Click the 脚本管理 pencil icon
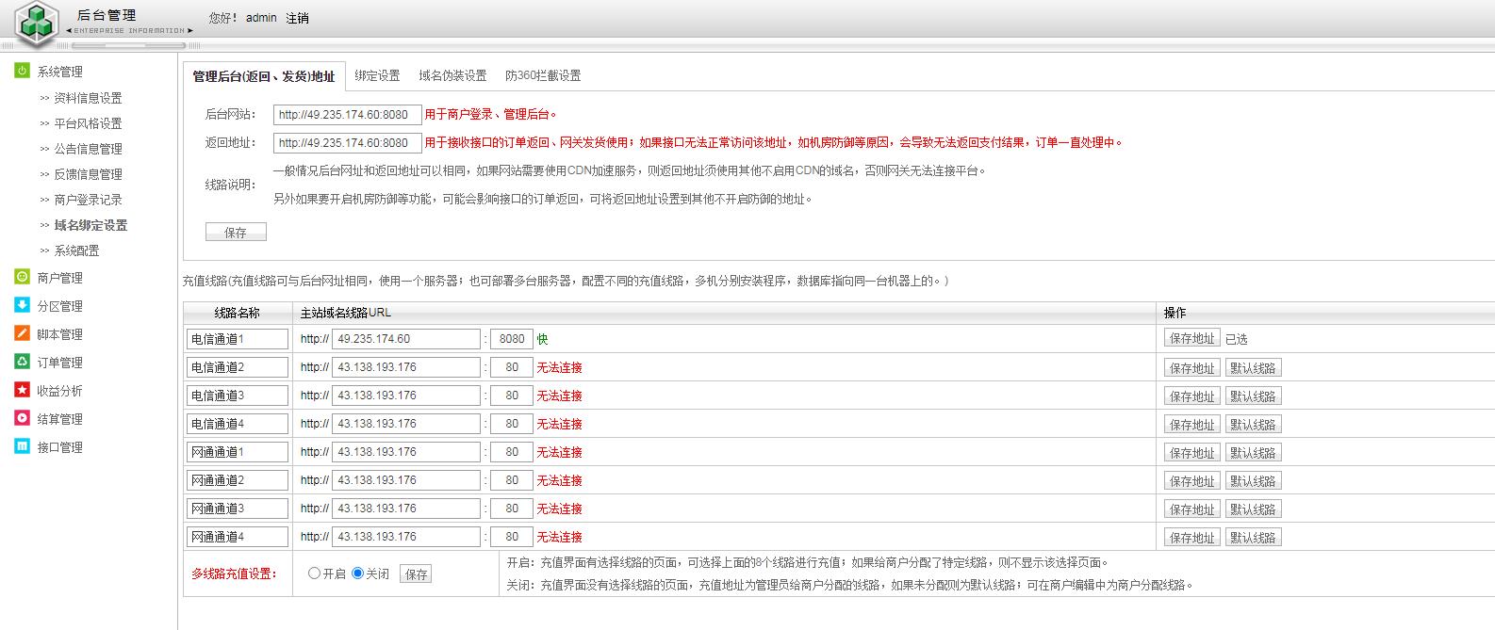 click(22, 333)
